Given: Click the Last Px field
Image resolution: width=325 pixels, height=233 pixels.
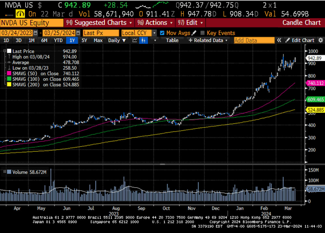Looking at the screenshot, I should click(101, 33).
